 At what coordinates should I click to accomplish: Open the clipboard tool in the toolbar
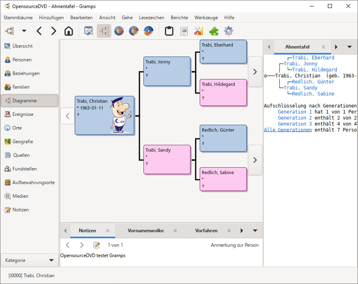click(x=169, y=31)
